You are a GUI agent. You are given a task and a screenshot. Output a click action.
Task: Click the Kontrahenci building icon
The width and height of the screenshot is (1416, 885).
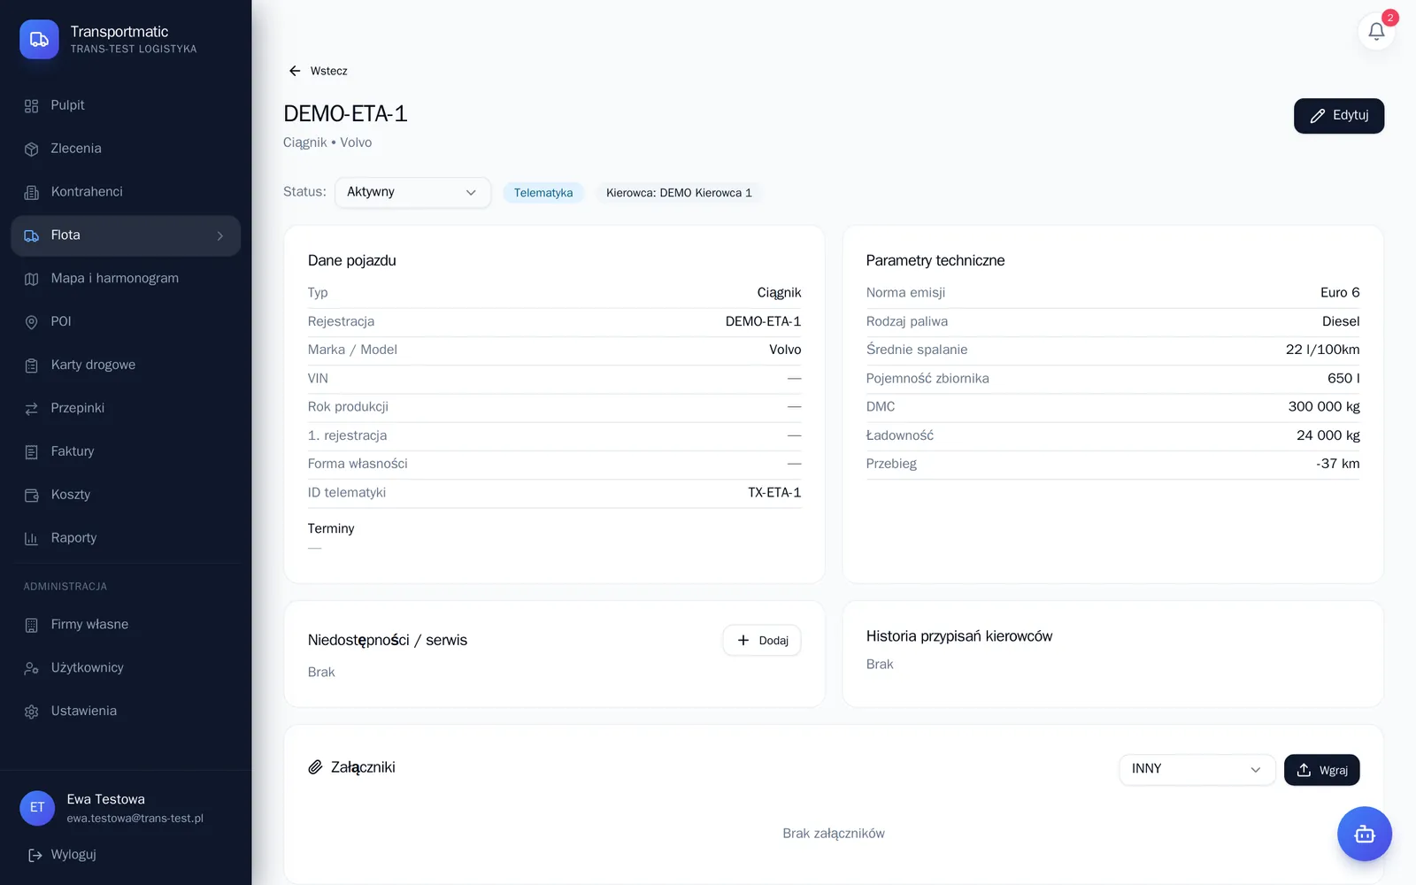tap(32, 192)
